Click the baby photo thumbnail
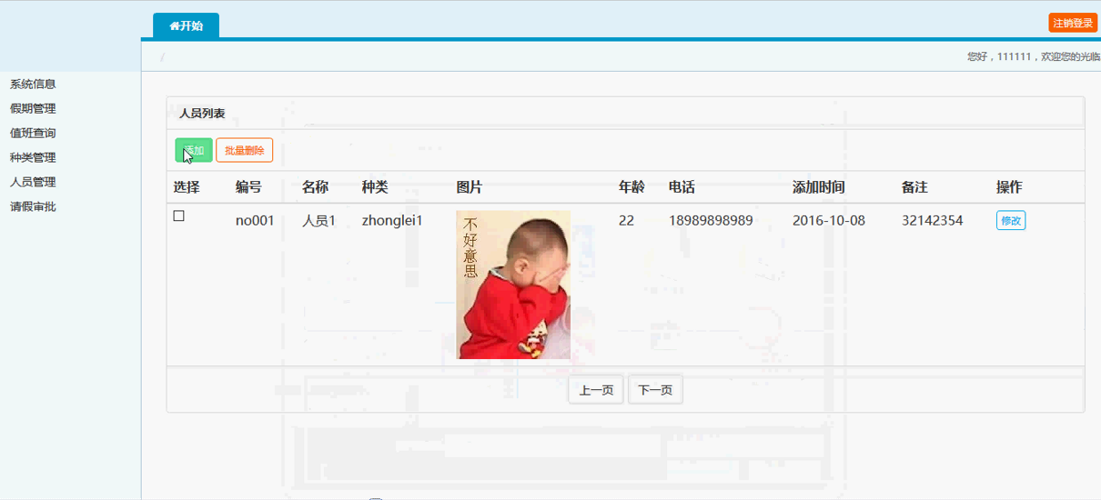 (513, 285)
